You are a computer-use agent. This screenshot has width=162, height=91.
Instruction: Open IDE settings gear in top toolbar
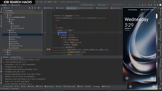pyautogui.click(x=158, y=5)
